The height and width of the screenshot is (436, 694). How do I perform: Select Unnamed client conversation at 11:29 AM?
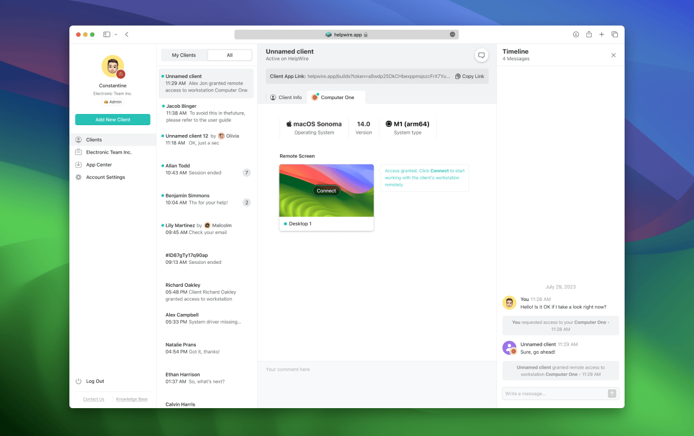pyautogui.click(x=206, y=83)
